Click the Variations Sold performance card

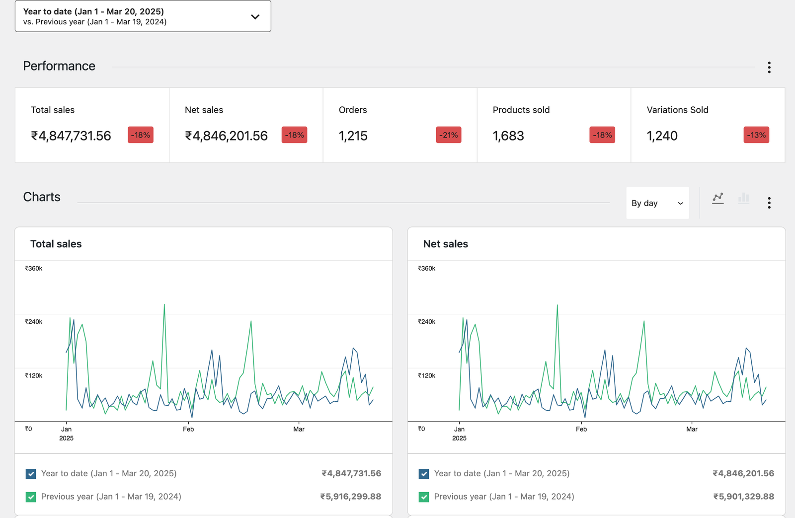click(708, 125)
